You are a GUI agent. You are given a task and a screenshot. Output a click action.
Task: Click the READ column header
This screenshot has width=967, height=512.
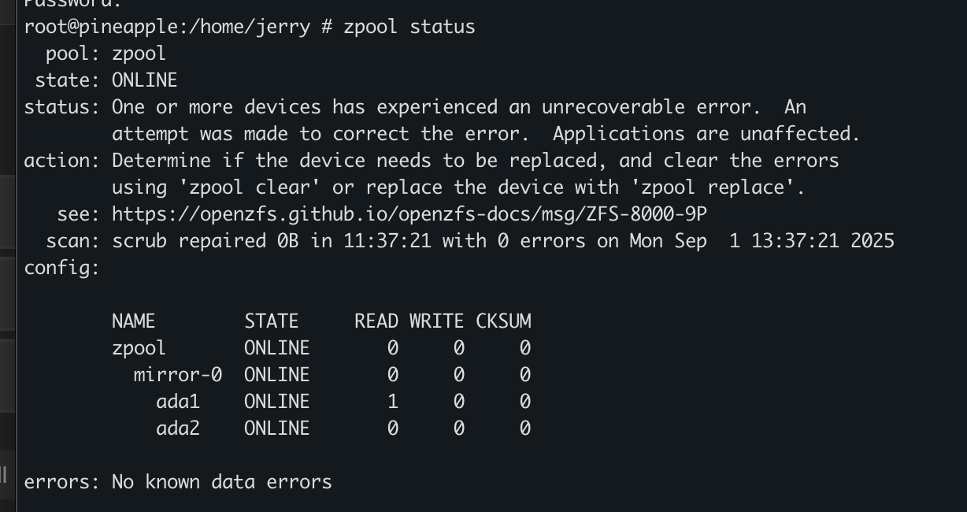tap(376, 321)
